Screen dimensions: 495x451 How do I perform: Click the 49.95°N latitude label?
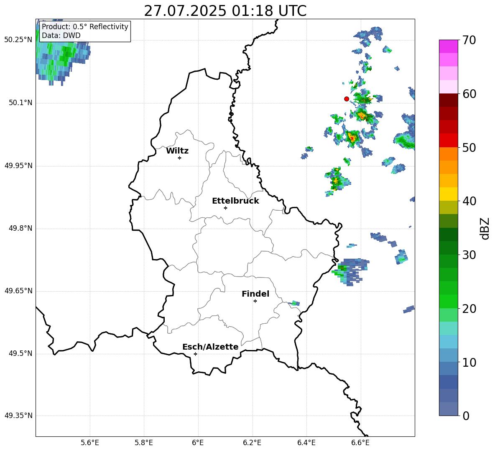point(18,165)
